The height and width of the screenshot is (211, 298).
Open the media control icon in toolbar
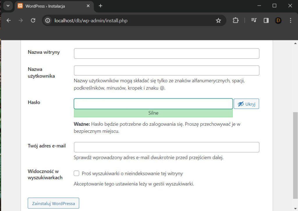[x=254, y=21]
